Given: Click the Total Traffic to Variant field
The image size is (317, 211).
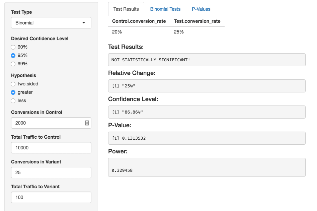Looking at the screenshot, I should coord(51,197).
